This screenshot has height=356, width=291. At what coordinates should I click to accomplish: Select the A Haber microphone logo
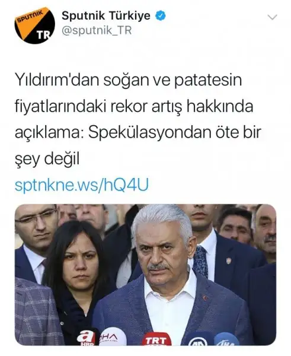pyautogui.click(x=86, y=338)
